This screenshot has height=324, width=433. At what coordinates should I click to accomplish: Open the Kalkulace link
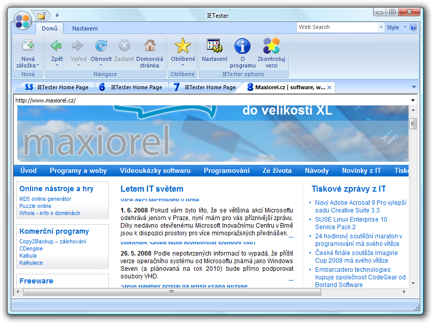point(31,263)
